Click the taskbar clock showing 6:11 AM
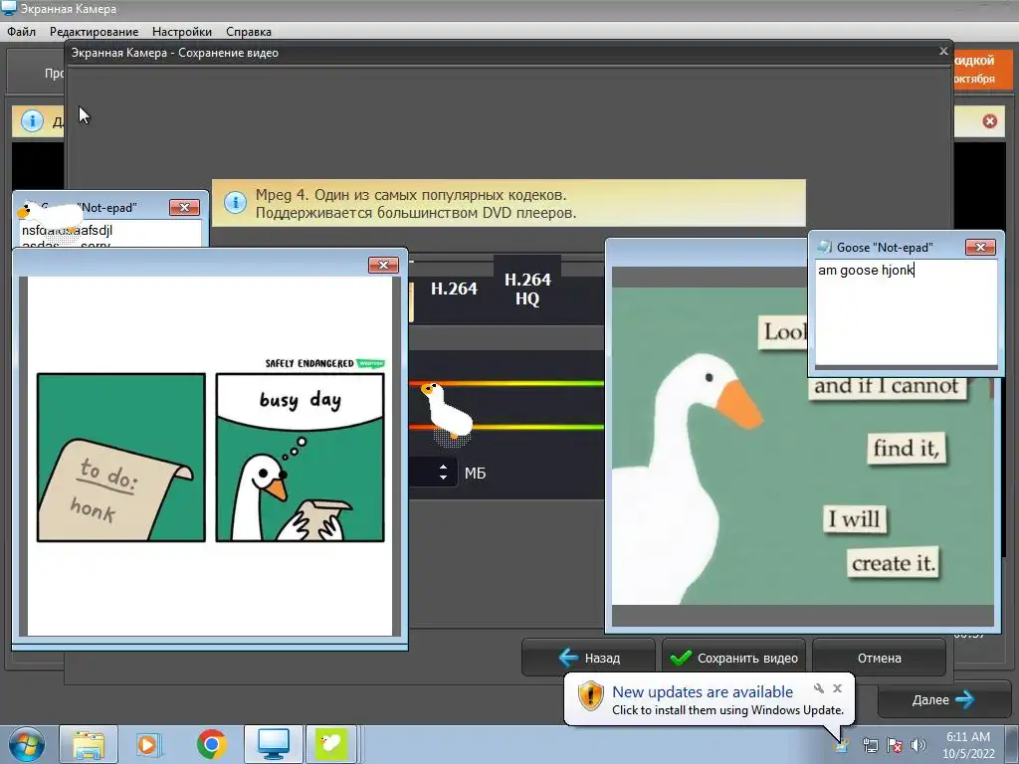This screenshot has width=1019, height=764. (968, 745)
